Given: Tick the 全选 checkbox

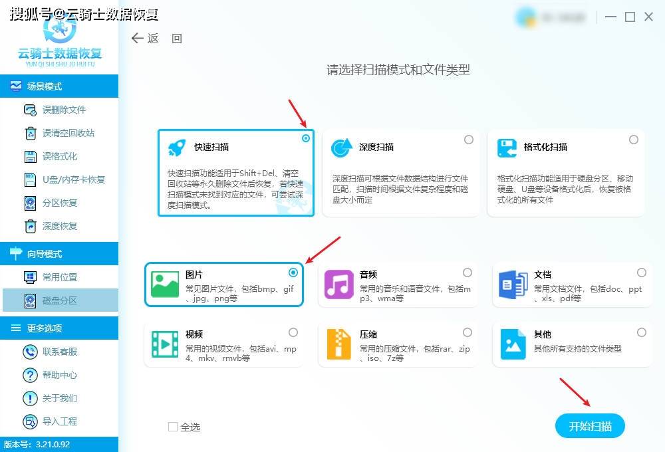Looking at the screenshot, I should (173, 427).
